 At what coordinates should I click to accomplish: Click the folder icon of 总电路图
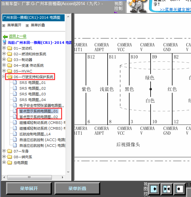(x=10, y=163)
